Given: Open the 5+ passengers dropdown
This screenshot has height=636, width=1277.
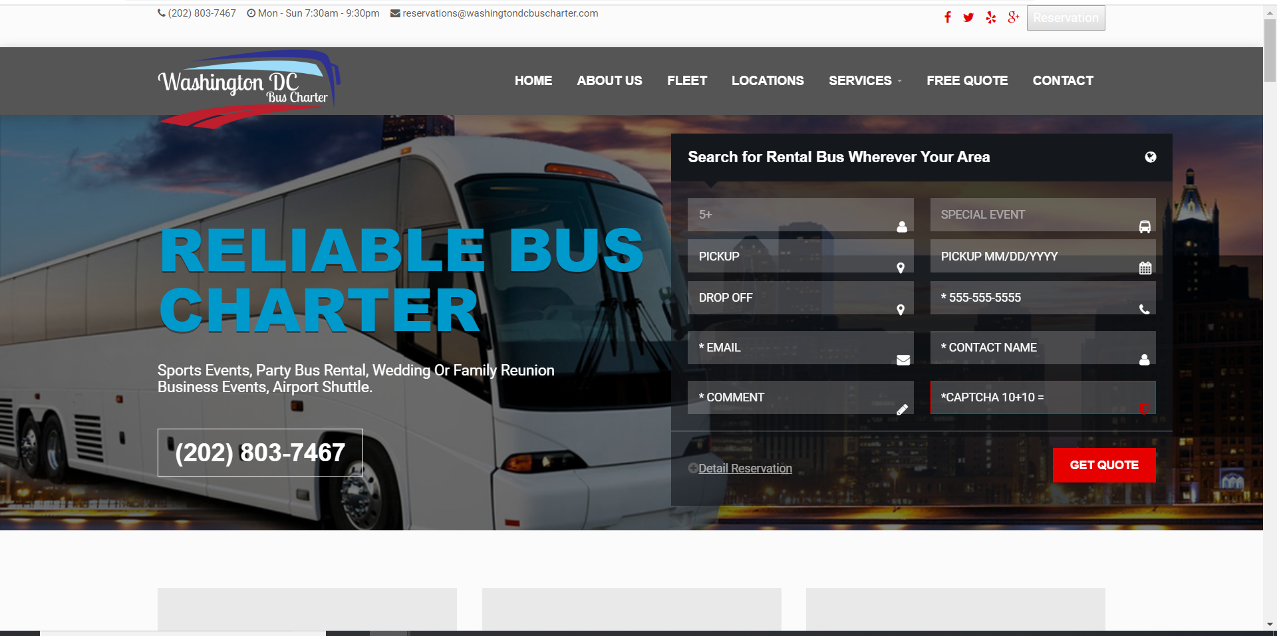Looking at the screenshot, I should (x=800, y=215).
